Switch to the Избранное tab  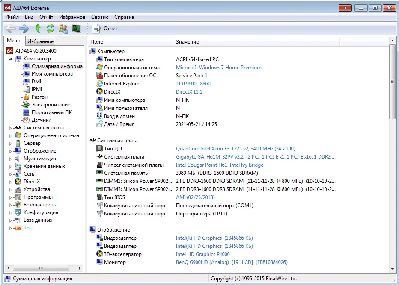(x=40, y=41)
